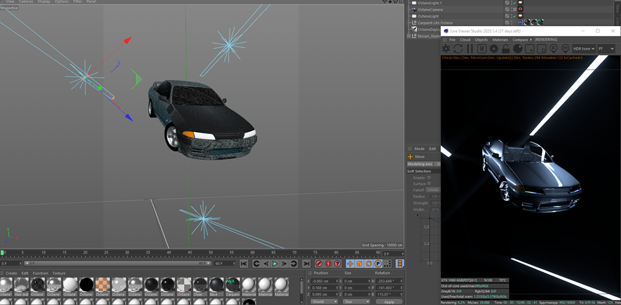Go to the start of the timeline
The image size is (621, 305).
click(244, 264)
